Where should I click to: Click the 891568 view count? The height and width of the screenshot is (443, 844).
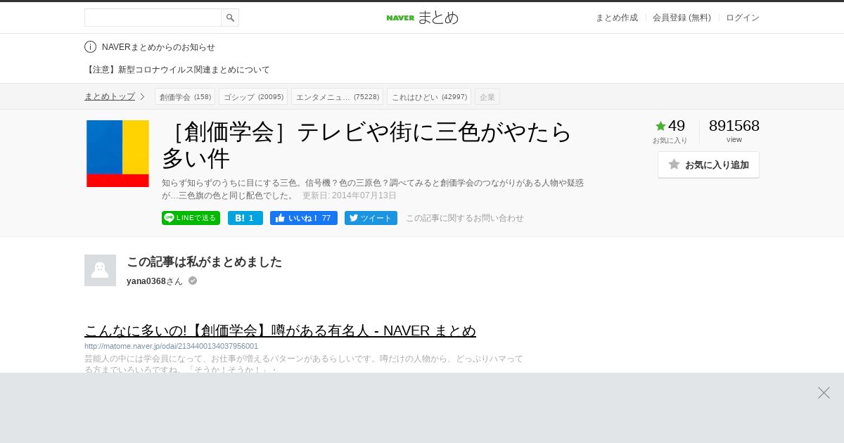(x=734, y=126)
